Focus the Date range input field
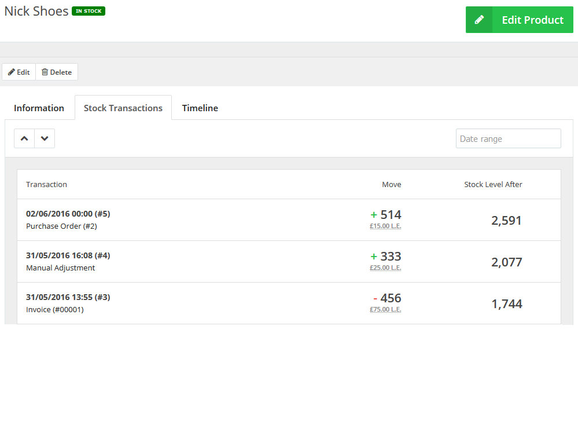 (509, 138)
